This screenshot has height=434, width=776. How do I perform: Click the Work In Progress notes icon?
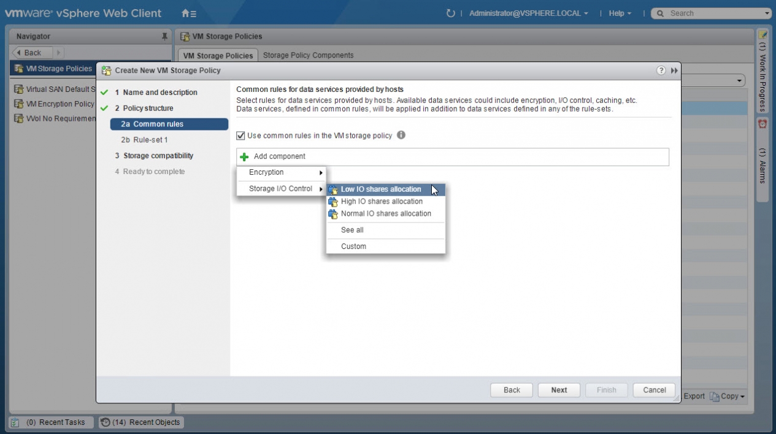pos(763,35)
